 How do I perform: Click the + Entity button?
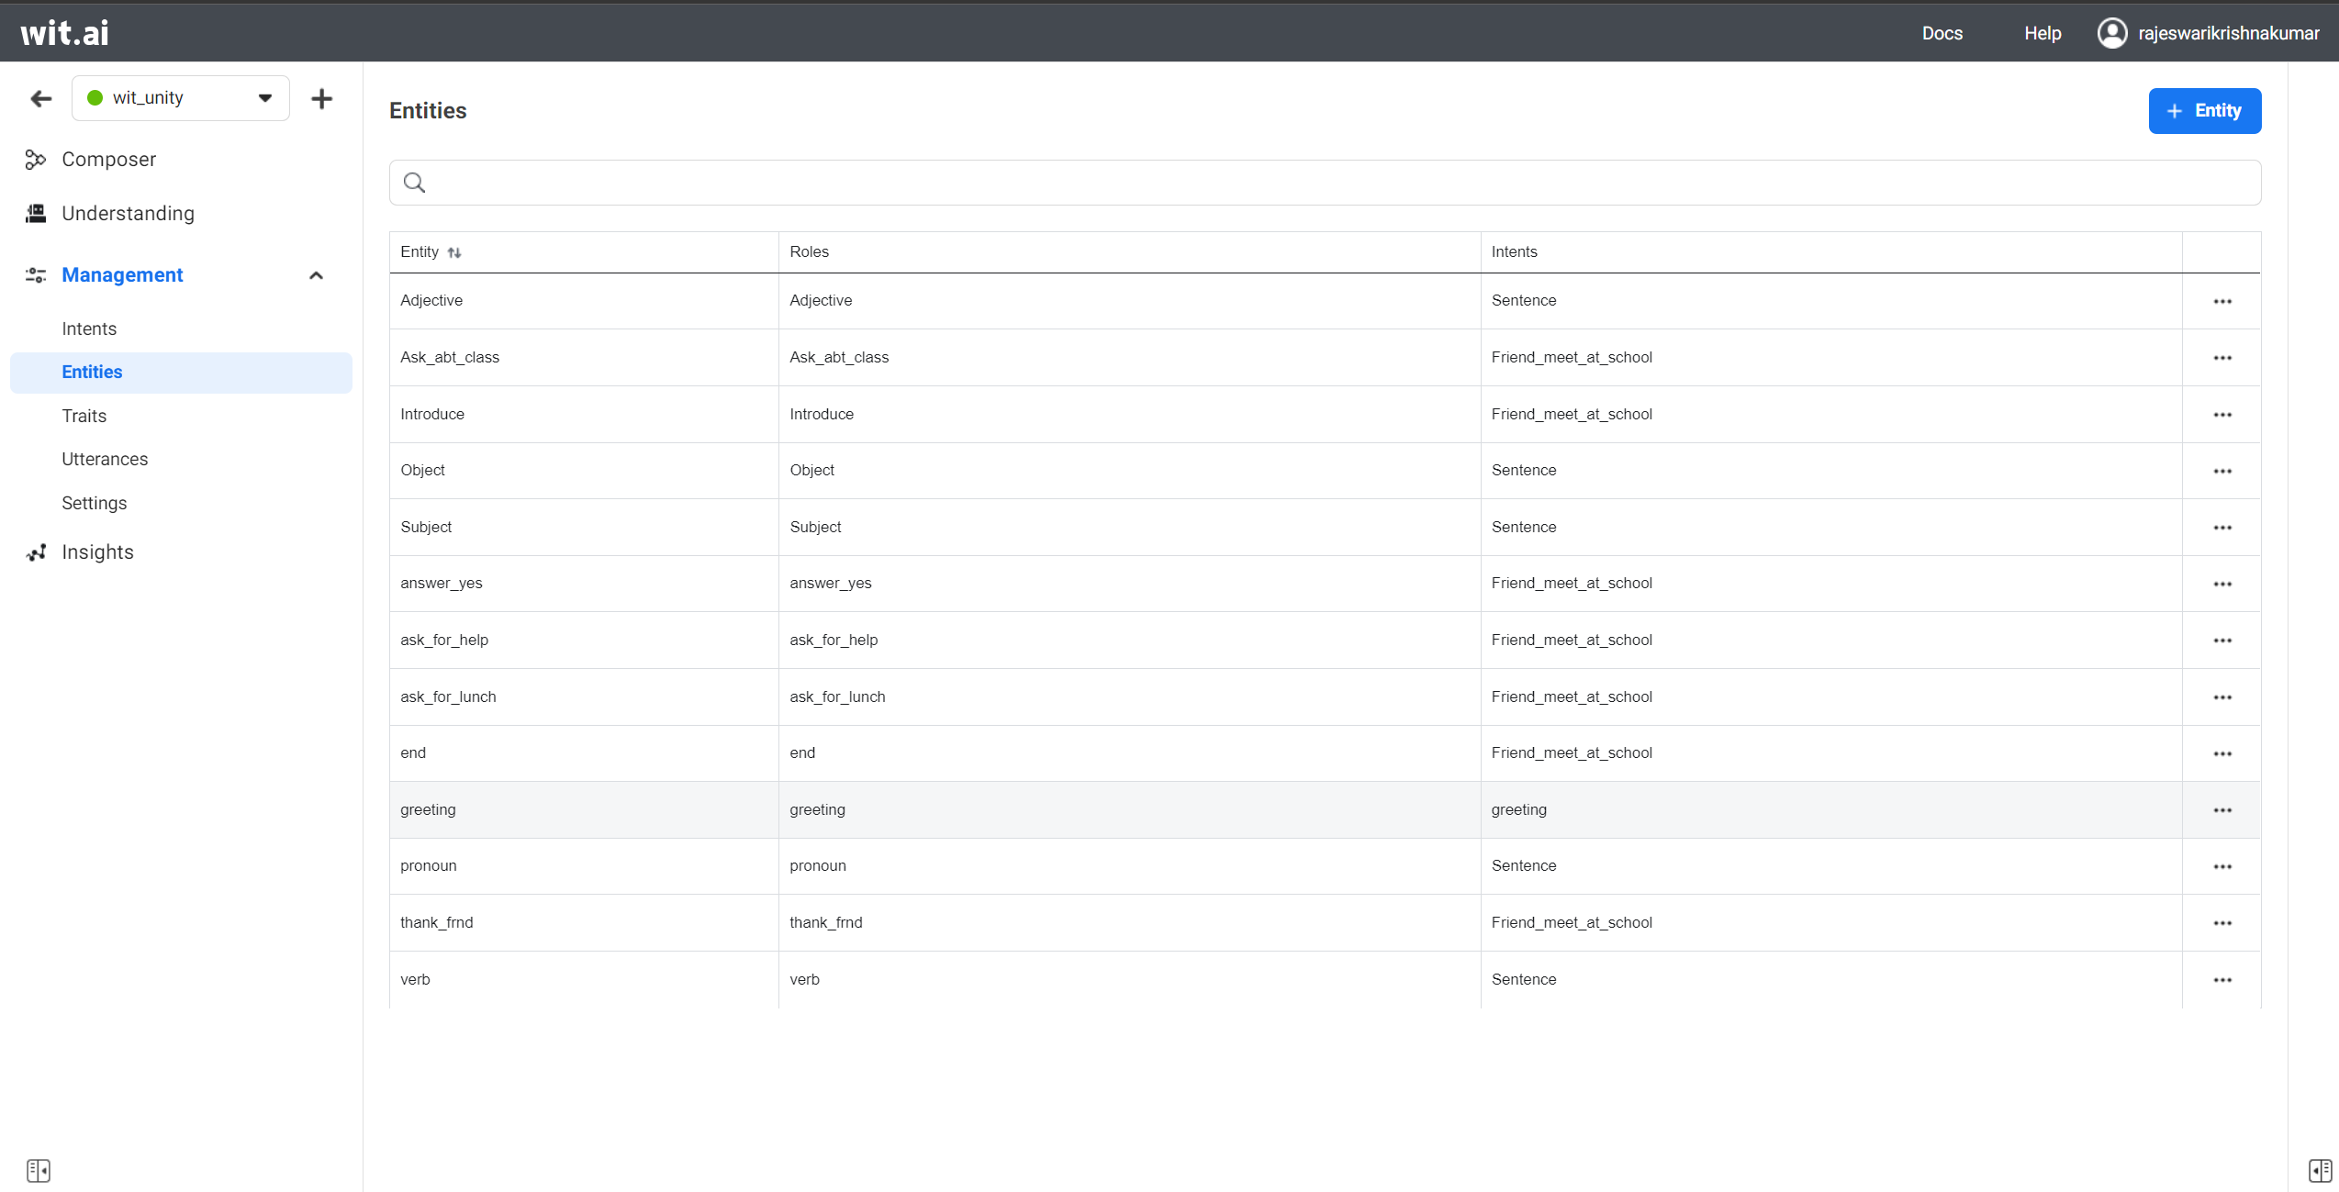[x=2205, y=110]
